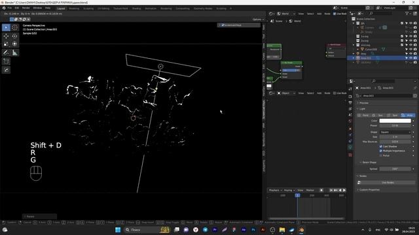Select the Transform tool
Screen dimensions: 419x235
[x=14, y=44]
